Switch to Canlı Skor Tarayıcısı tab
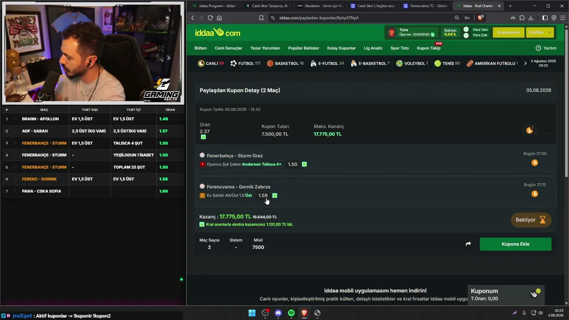The width and height of the screenshot is (569, 320). point(267,6)
